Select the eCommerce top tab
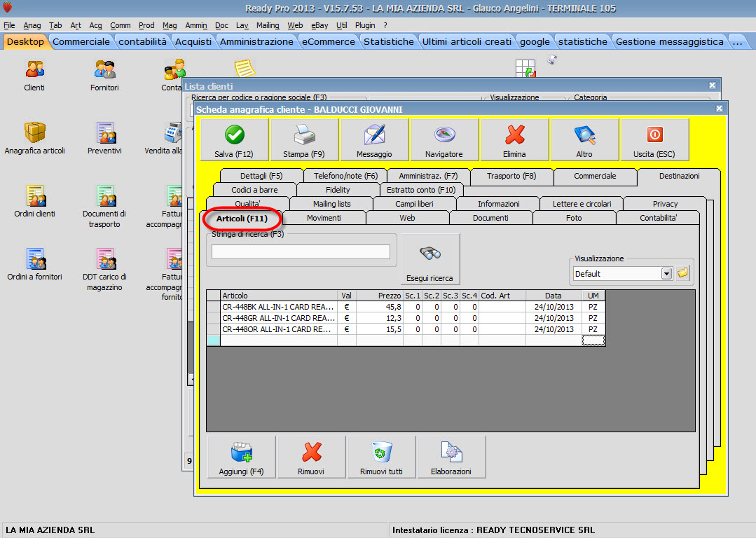This screenshot has width=756, height=538. 328,41
